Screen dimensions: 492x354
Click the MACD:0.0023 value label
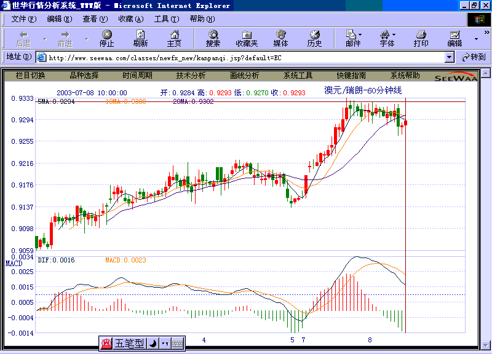pos(125,260)
